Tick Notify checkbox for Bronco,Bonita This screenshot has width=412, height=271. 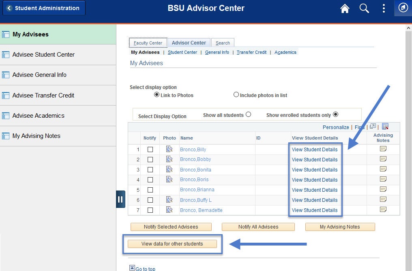pos(150,170)
